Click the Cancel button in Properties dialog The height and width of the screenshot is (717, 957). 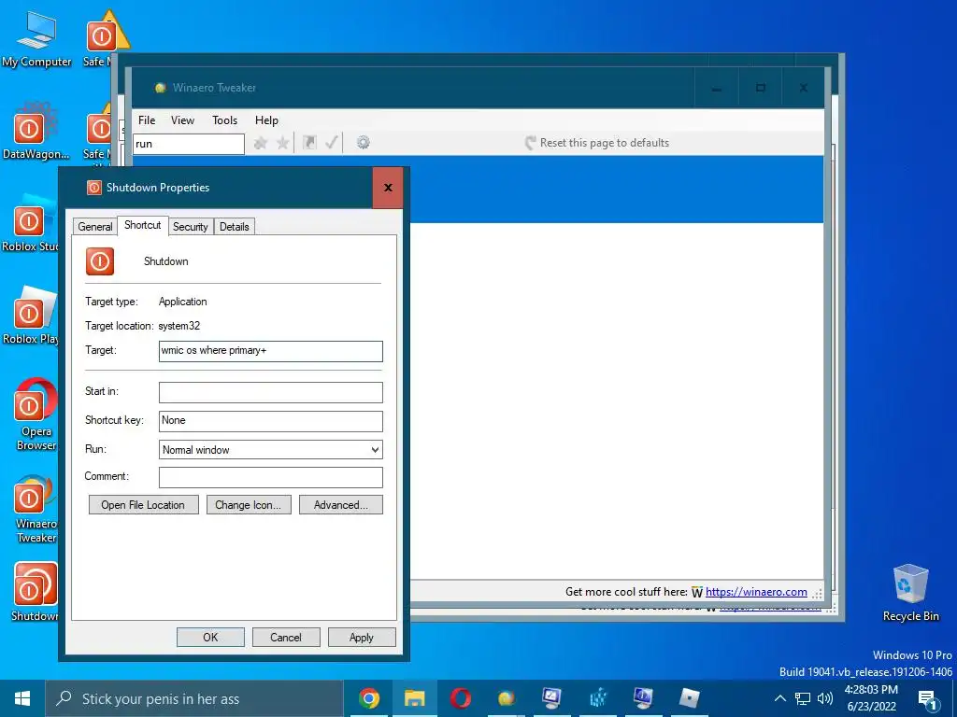point(286,637)
